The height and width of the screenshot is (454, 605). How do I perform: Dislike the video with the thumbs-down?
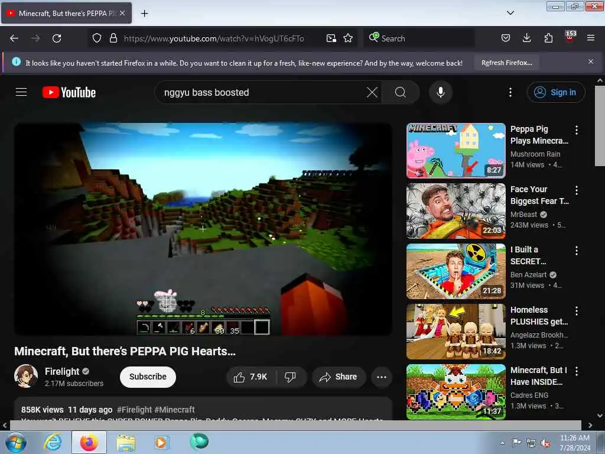(291, 377)
